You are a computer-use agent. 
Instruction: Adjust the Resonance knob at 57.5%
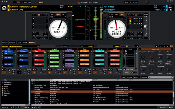[152, 57]
